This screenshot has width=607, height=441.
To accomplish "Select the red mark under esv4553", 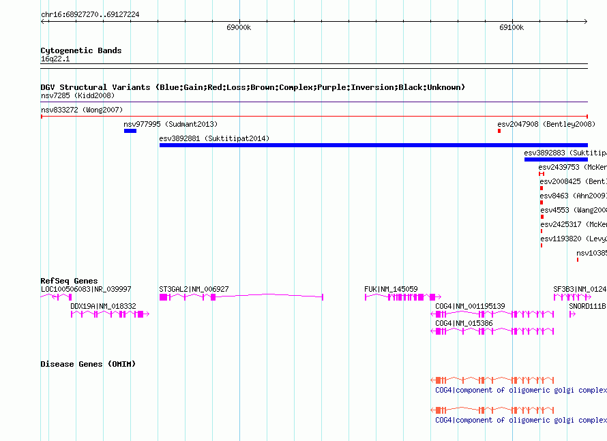I will (x=542, y=217).
